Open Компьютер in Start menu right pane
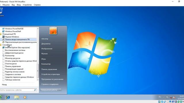This screenshot has width=184, height=103. pos(46,64)
